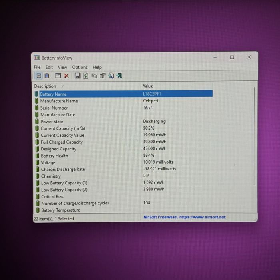Open the Help menu
The image size is (280, 280).
click(x=97, y=67)
